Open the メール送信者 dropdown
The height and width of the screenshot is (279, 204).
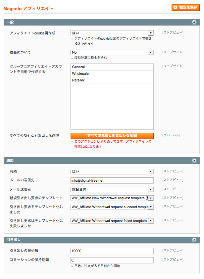(112, 189)
